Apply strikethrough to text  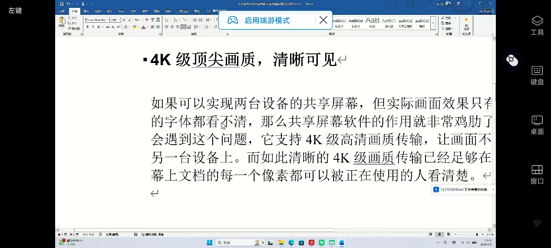(108, 27)
